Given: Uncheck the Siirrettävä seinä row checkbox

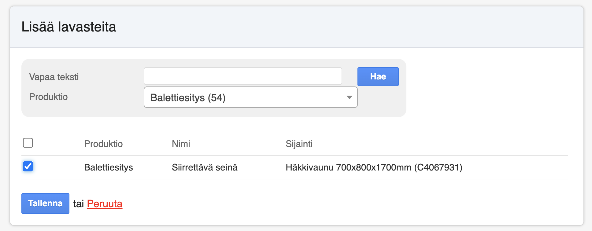Looking at the screenshot, I should [28, 167].
